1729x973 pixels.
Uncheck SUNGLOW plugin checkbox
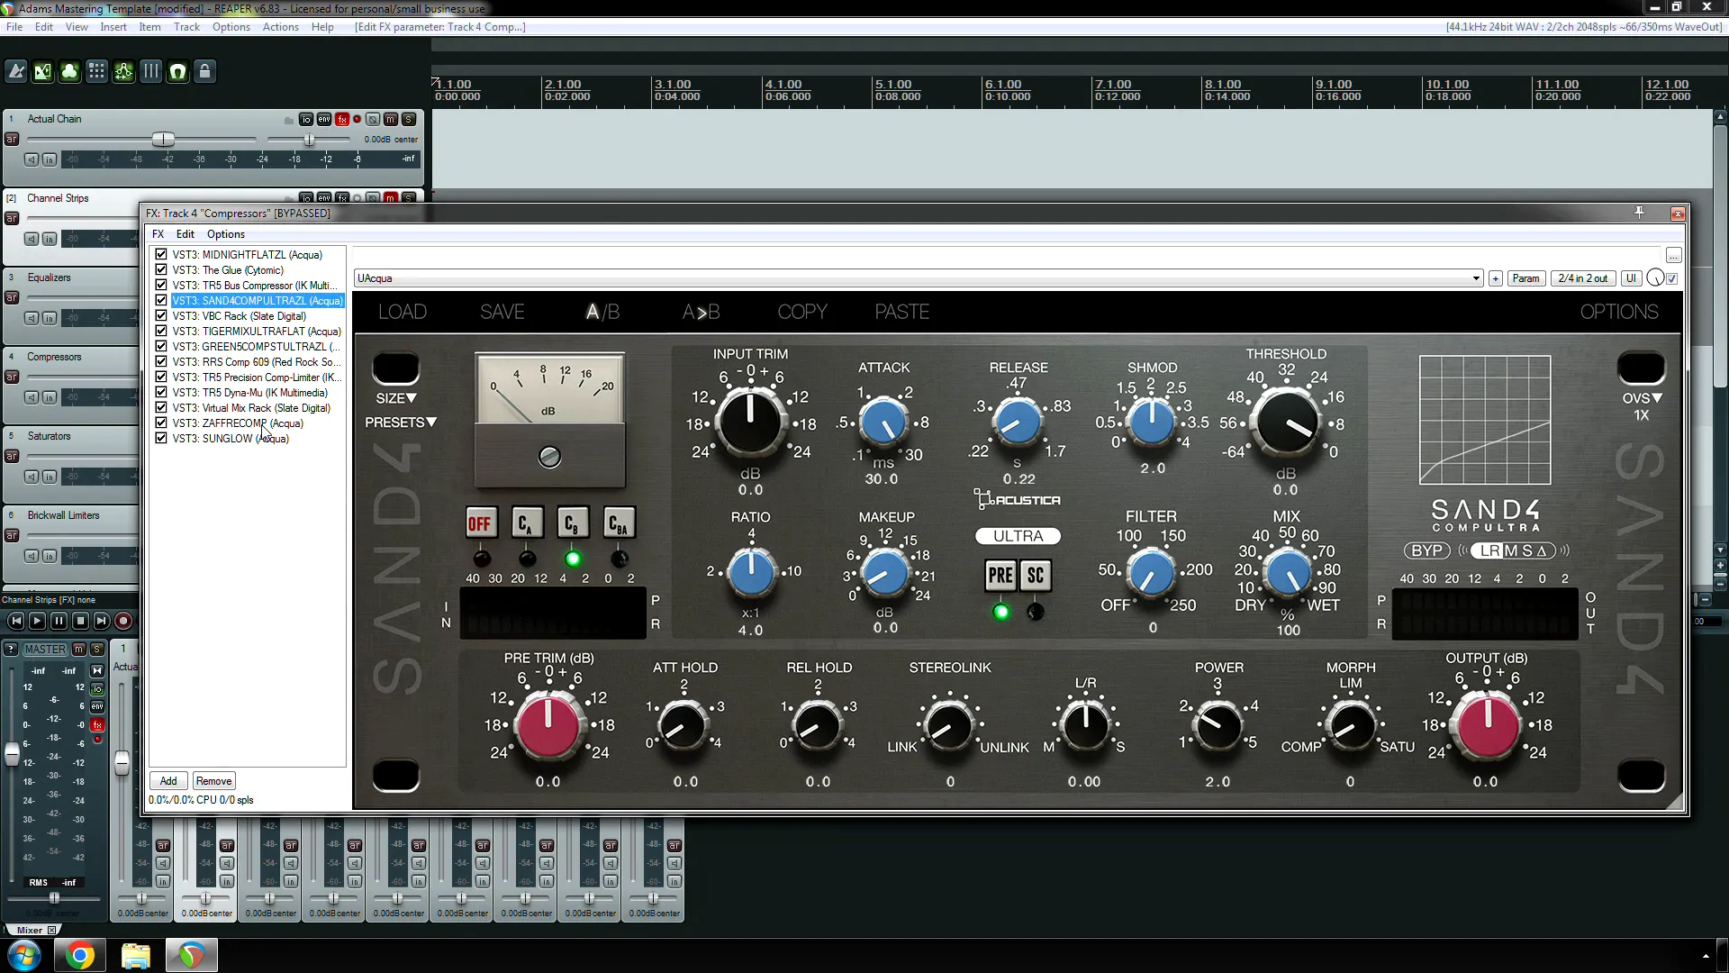pos(161,439)
